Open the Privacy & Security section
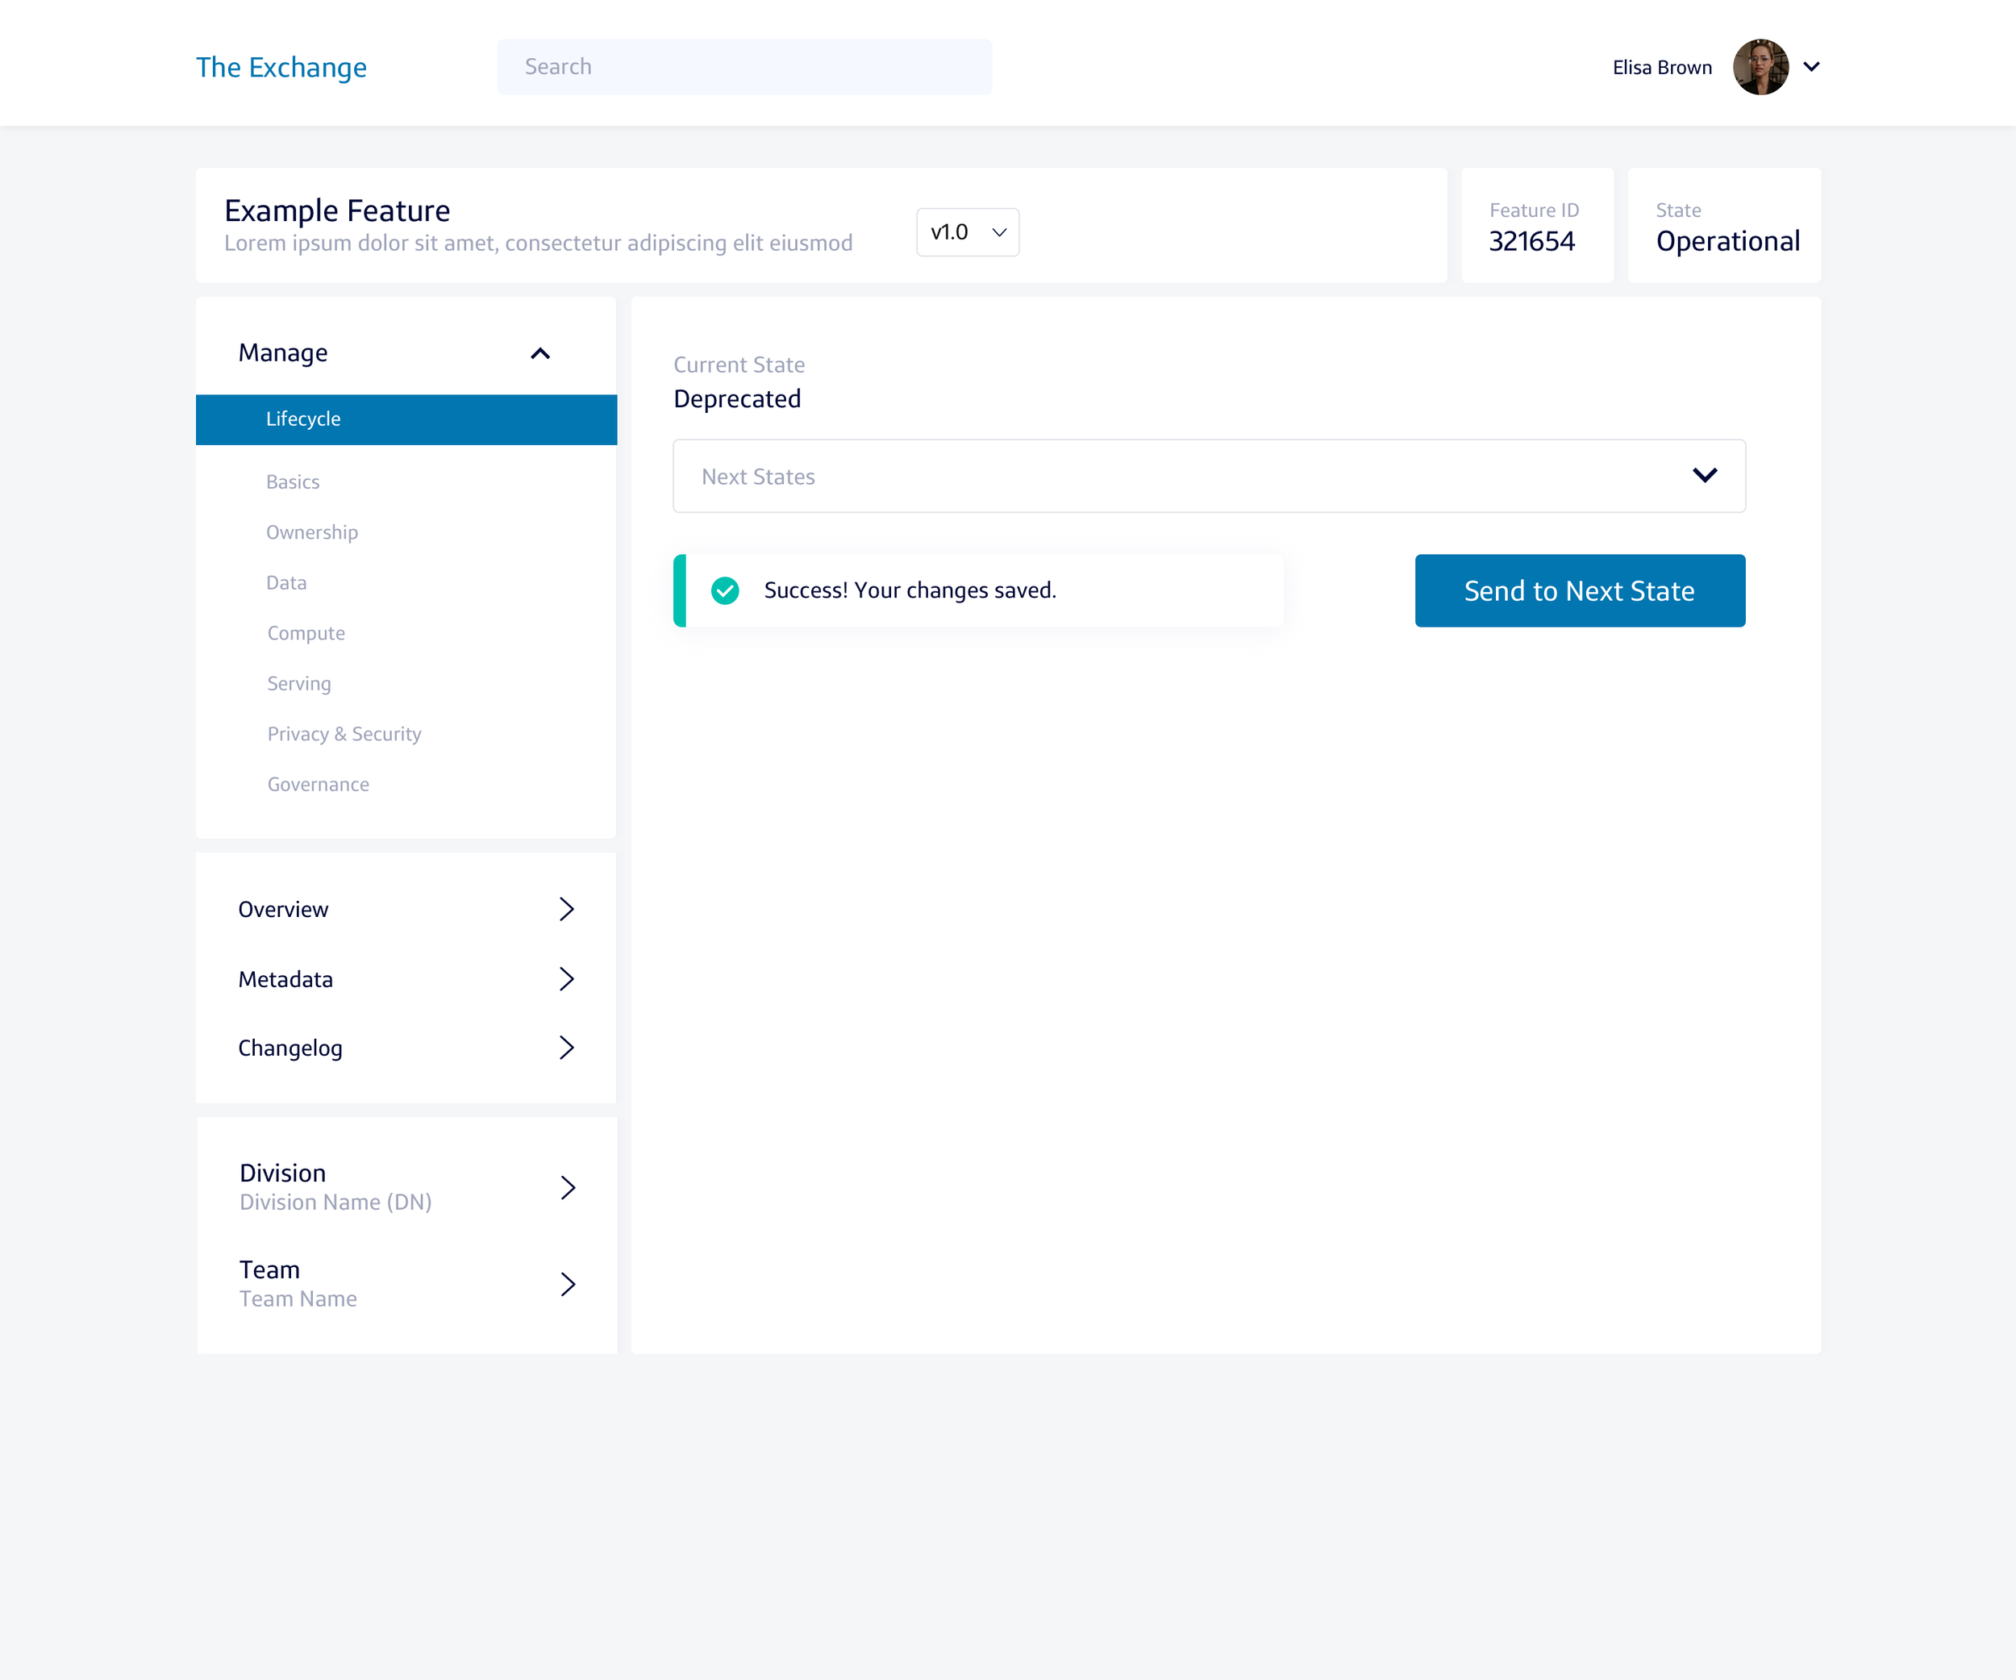The height and width of the screenshot is (1680, 2016). [344, 735]
